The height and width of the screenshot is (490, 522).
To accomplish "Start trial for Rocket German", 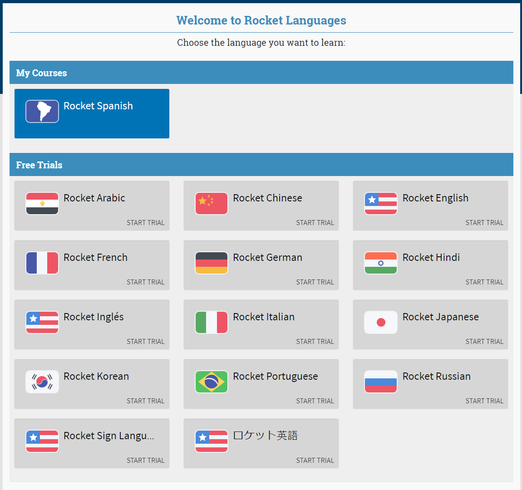I will tap(315, 282).
